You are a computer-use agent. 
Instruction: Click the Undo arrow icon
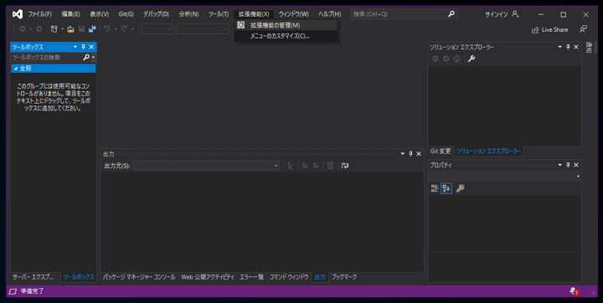point(107,28)
